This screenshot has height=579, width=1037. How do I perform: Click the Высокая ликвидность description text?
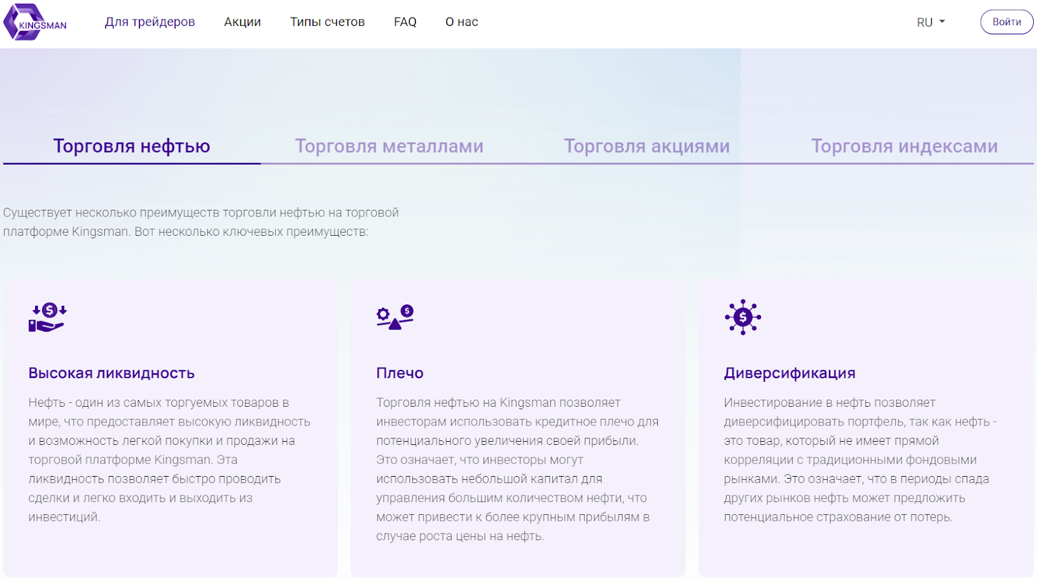169,460
